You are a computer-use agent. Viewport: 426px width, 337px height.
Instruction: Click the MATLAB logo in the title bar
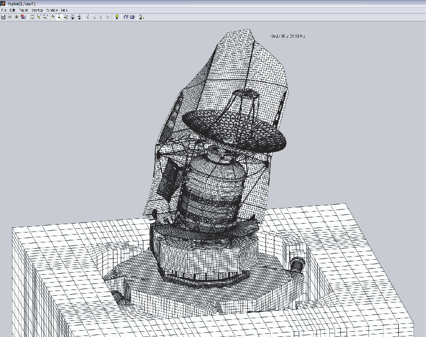click(3, 4)
